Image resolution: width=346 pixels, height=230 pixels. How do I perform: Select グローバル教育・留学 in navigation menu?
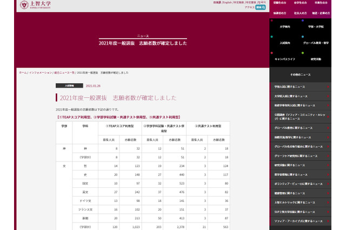click(316, 43)
